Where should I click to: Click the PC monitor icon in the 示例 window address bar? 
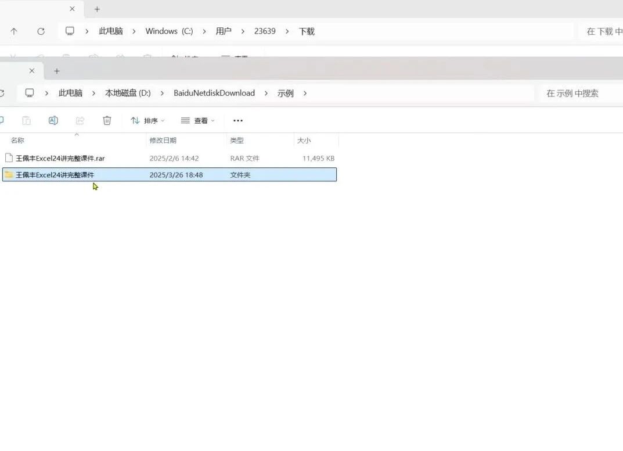coord(30,93)
